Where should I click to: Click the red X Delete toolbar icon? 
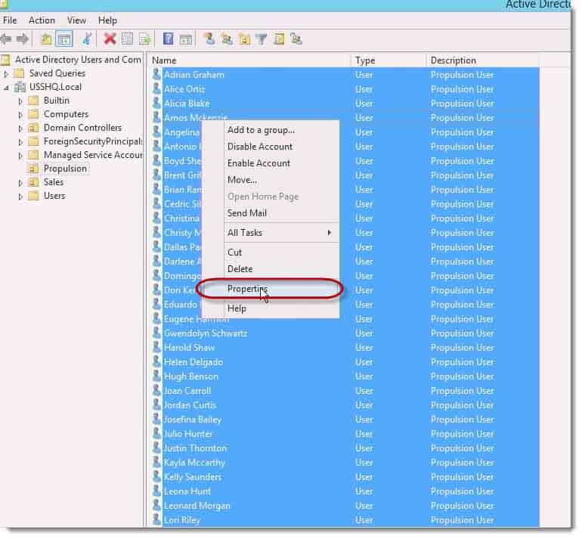pos(110,39)
